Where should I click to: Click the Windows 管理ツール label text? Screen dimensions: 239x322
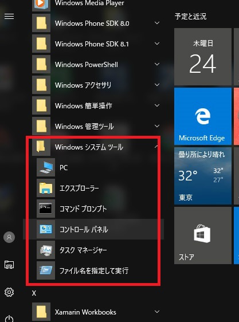click(x=84, y=127)
